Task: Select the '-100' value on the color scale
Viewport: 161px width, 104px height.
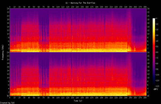Action: click(x=157, y=75)
